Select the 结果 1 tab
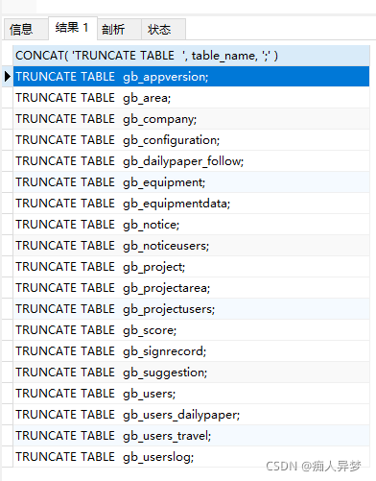Screen dimensions: 376x481 (73, 28)
